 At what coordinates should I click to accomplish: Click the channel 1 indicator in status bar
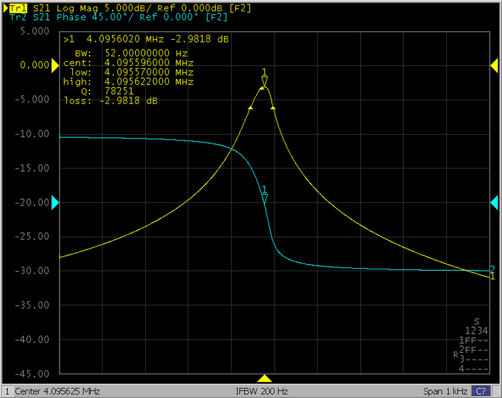click(7, 391)
